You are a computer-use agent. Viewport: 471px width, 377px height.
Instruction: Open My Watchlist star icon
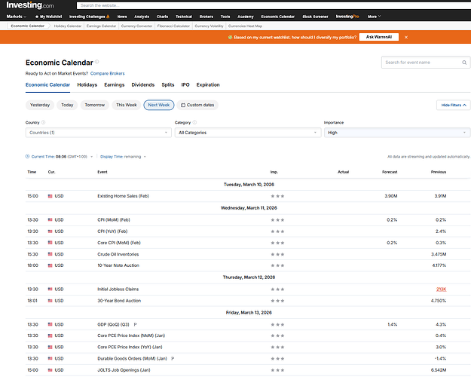click(37, 16)
